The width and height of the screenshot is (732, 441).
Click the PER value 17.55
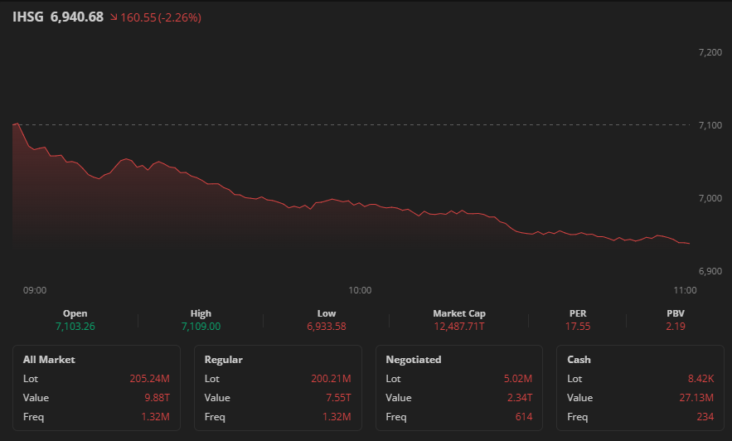[x=578, y=327]
